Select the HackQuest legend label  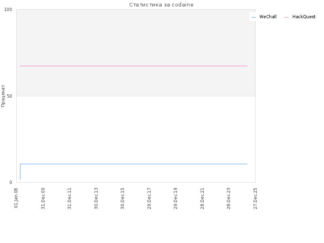pyautogui.click(x=304, y=17)
